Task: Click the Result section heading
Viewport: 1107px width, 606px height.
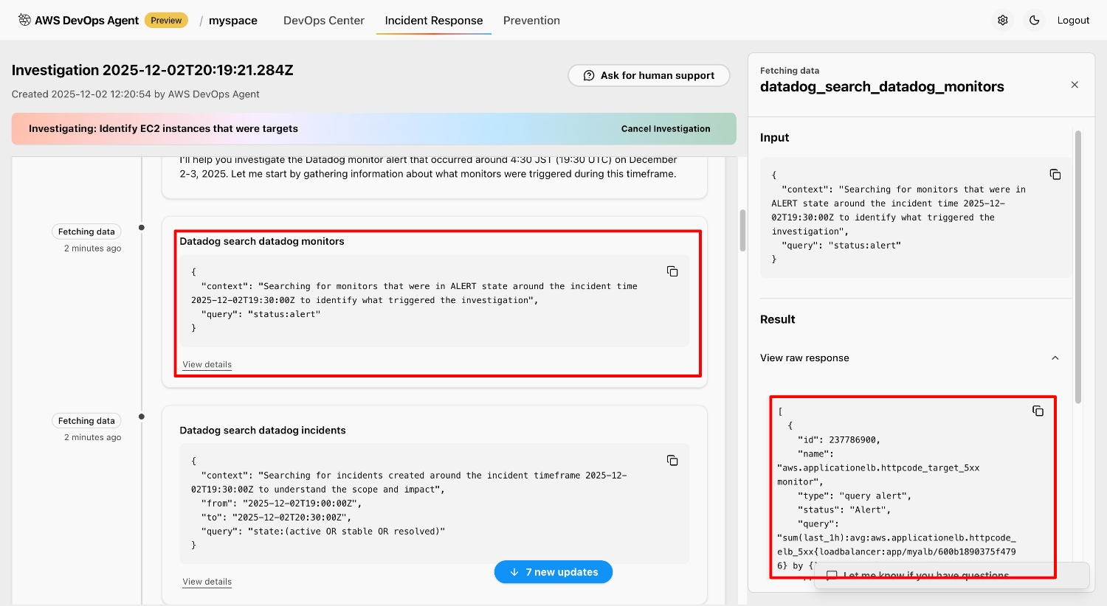Action: [778, 319]
